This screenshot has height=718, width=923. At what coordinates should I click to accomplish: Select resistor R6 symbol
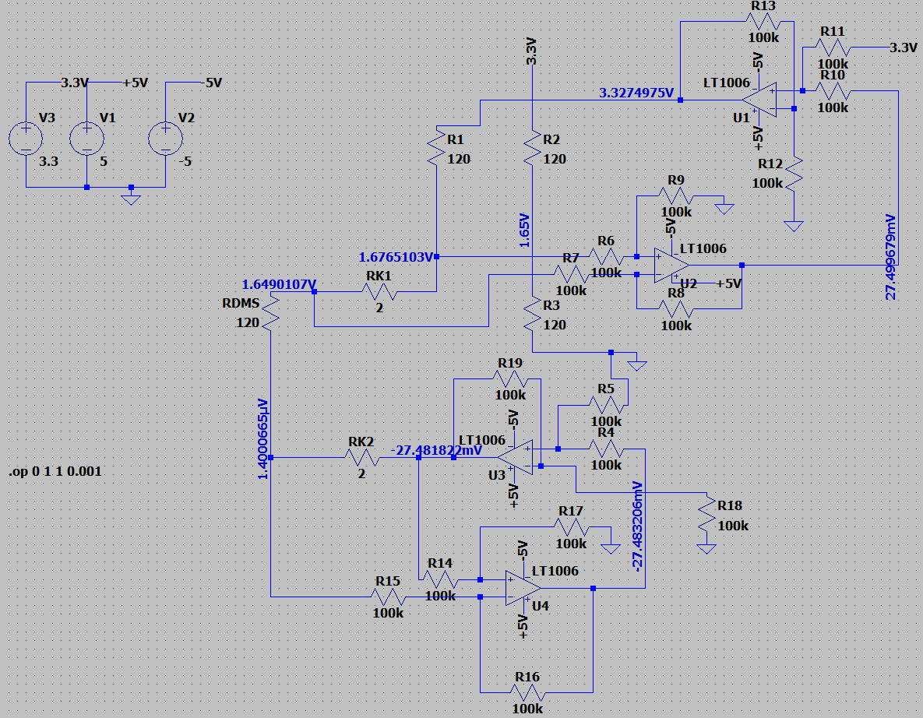click(x=606, y=257)
